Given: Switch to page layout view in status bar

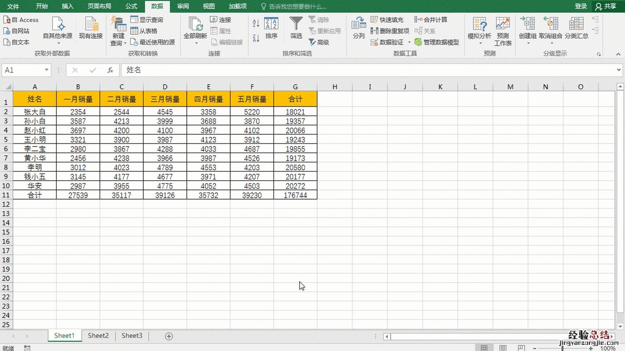Looking at the screenshot, I should (503, 348).
